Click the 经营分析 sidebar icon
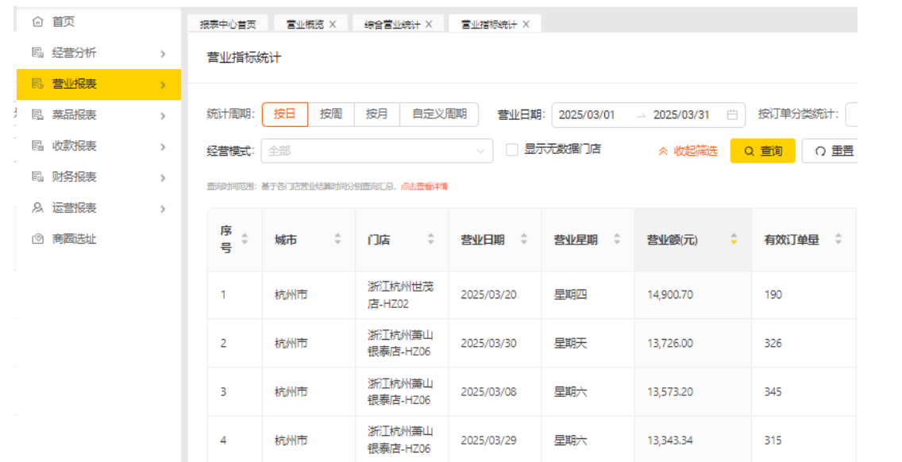 37,53
